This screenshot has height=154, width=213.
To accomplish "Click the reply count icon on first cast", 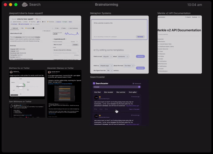I will pyautogui.click(x=95, y=109).
